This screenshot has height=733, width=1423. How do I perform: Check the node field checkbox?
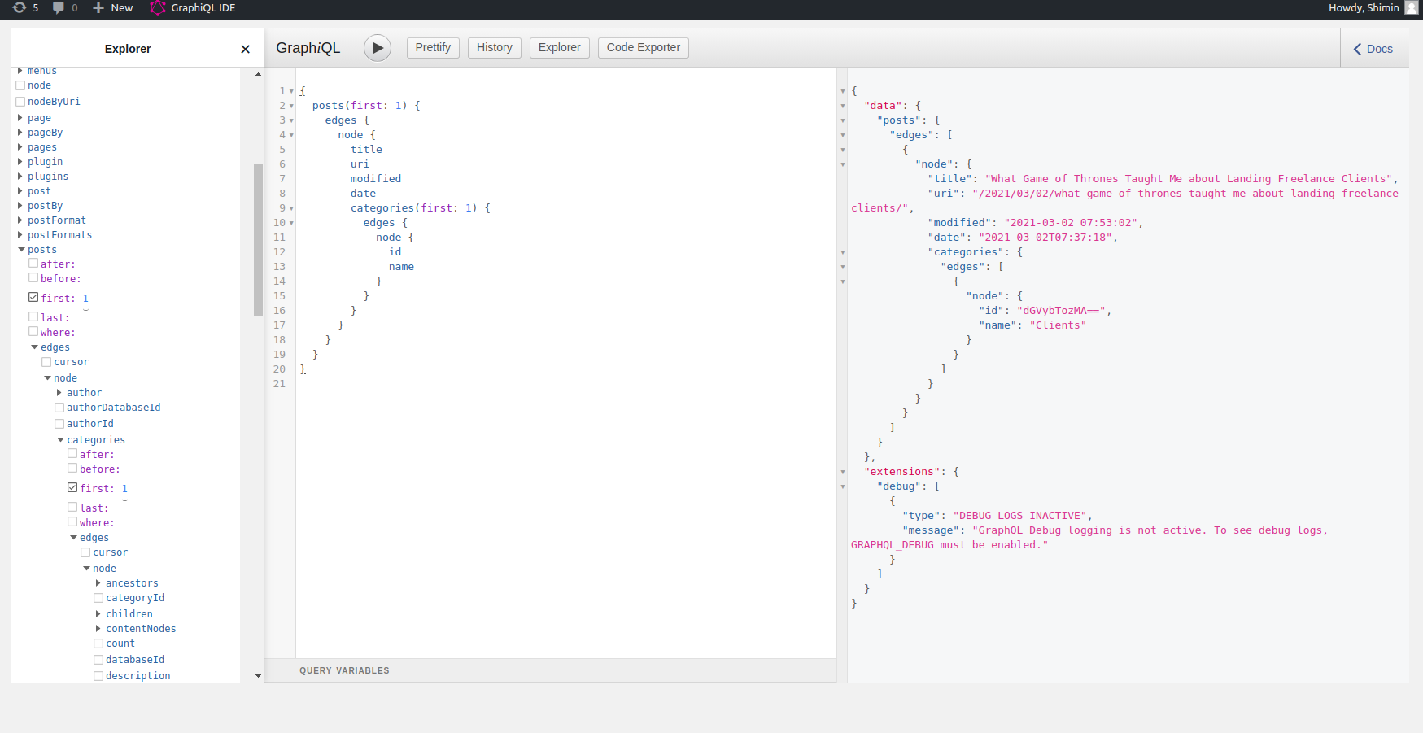(x=20, y=85)
